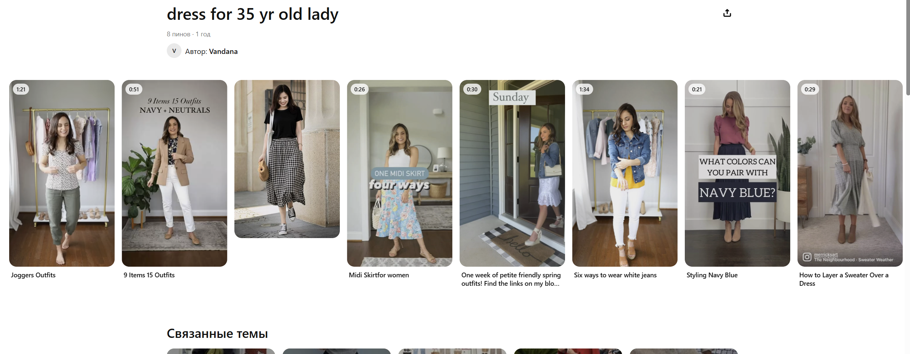This screenshot has height=354, width=910.
Task: Open the One Midi Skirt four ways pin
Action: (x=400, y=173)
